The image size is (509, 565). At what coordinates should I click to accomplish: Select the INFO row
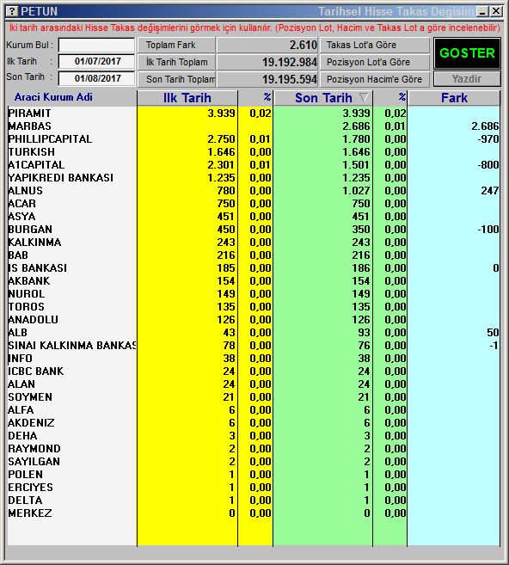coord(254,359)
